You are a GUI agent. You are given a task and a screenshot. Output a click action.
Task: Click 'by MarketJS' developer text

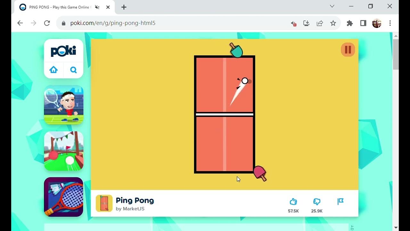pyautogui.click(x=130, y=209)
